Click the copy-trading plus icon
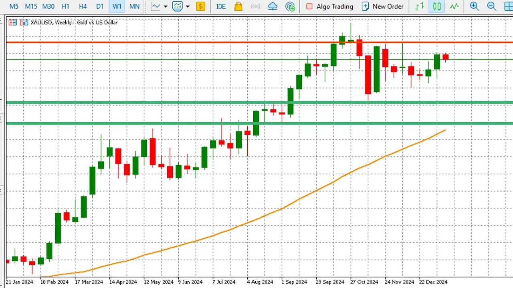This screenshot has width=513, height=288. [x=290, y=6]
